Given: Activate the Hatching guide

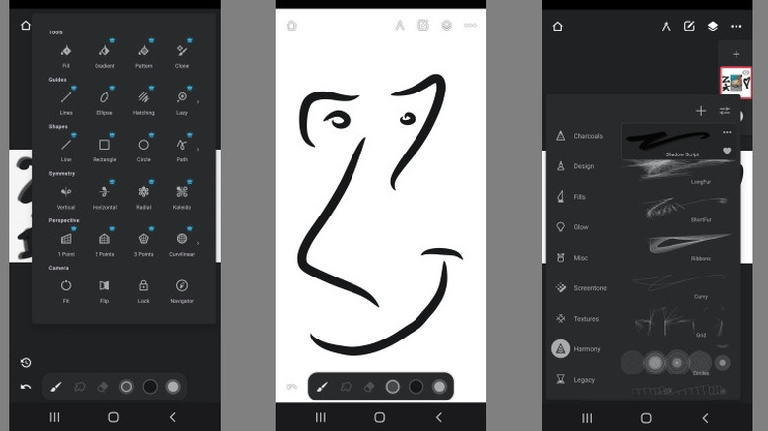Looking at the screenshot, I should click(x=144, y=97).
